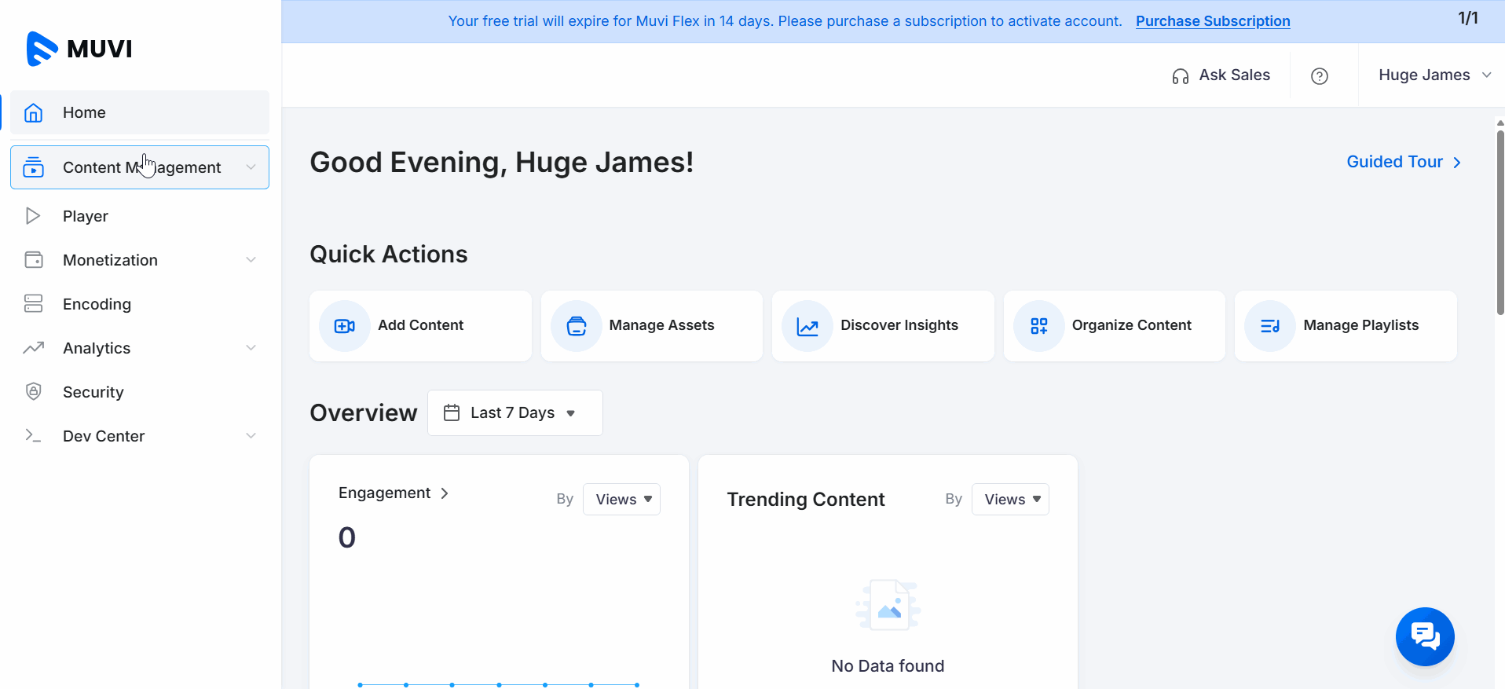Start the Guided Tour
This screenshot has height=689, width=1505.
(x=1403, y=162)
